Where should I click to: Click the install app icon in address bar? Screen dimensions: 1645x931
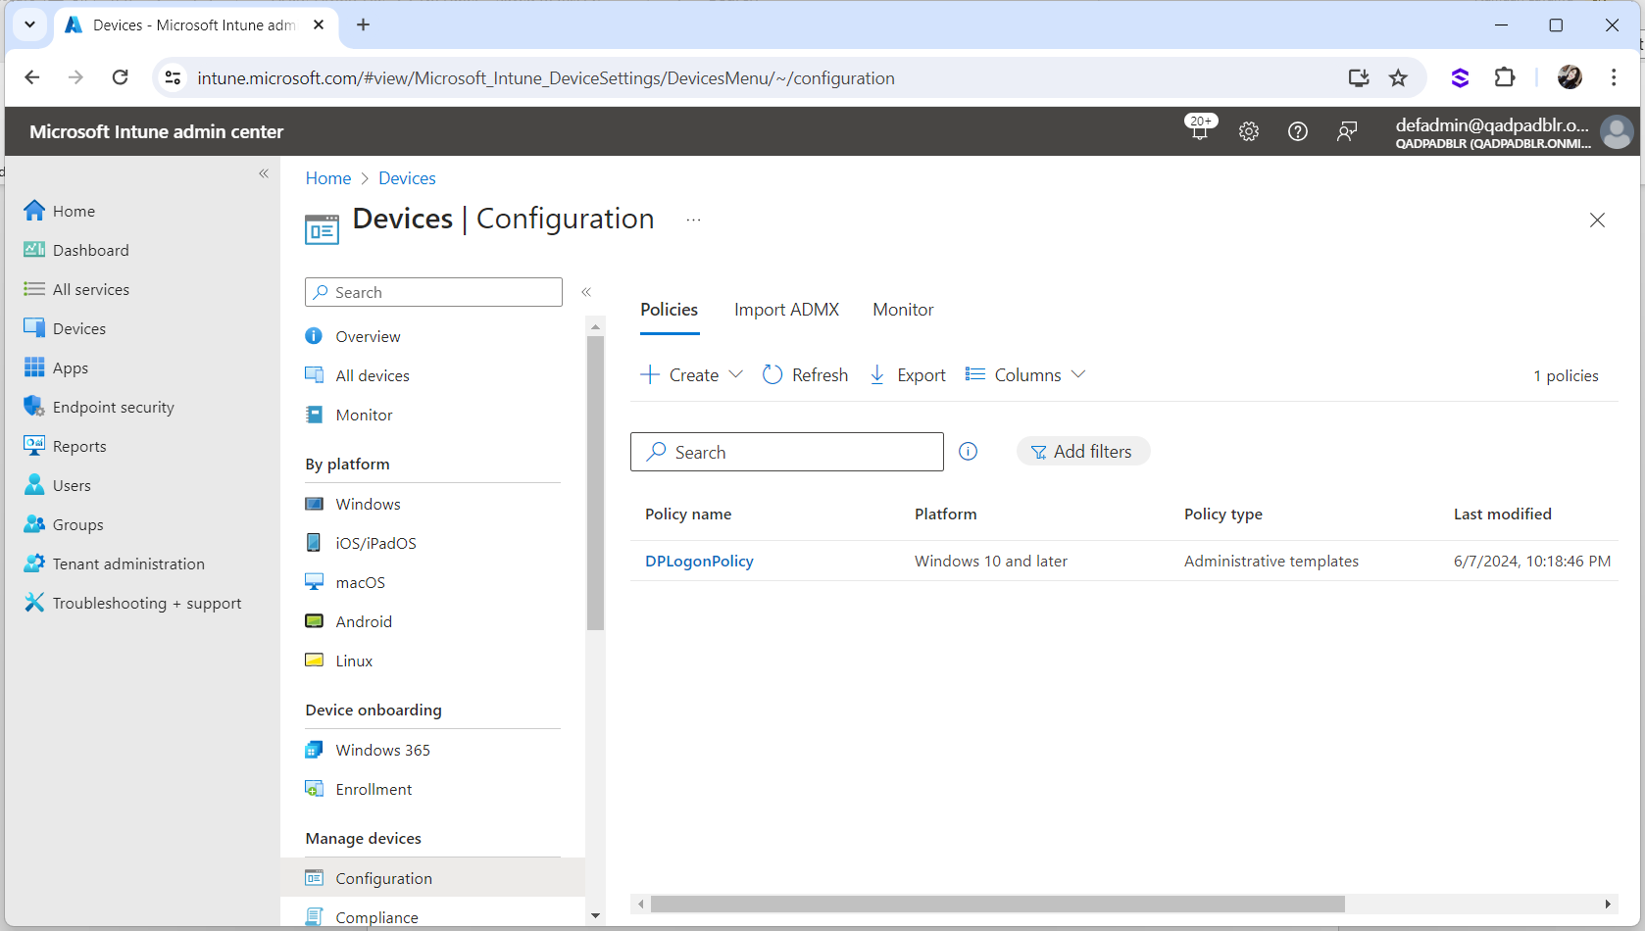pos(1359,77)
